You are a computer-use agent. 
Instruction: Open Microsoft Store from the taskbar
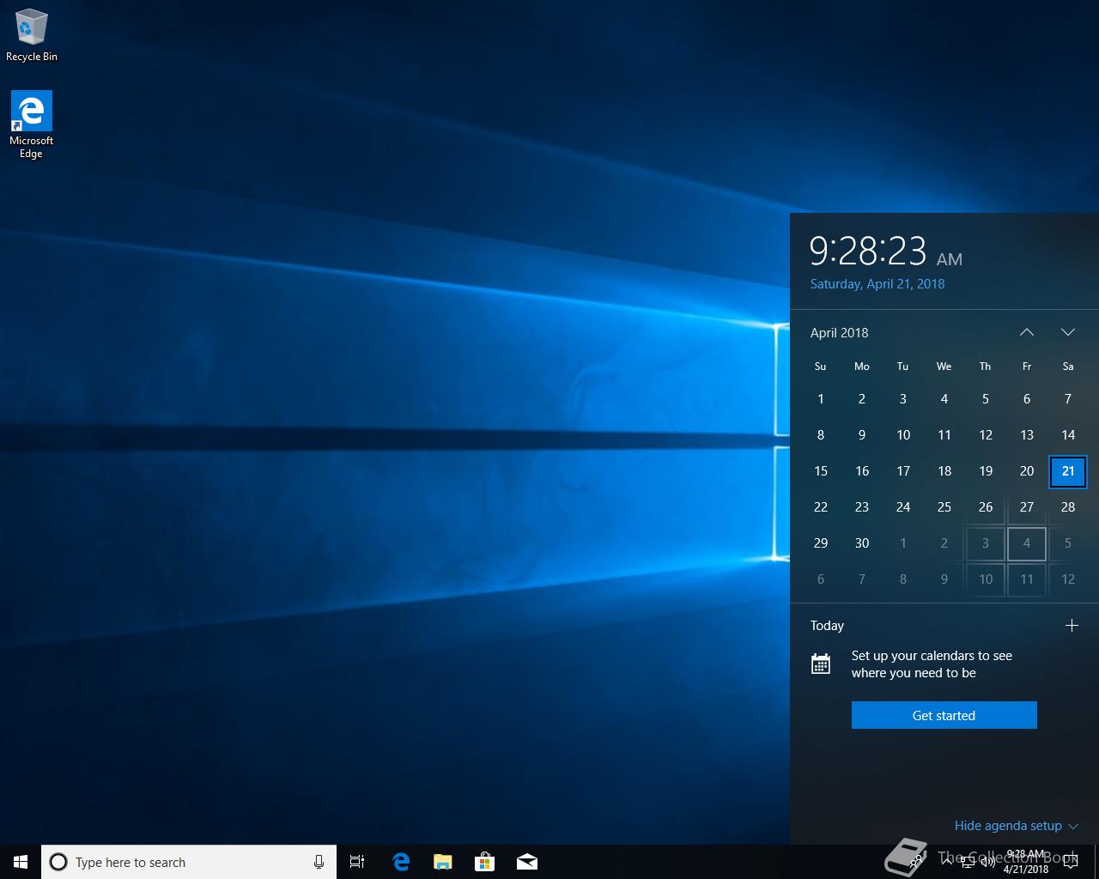pos(485,862)
